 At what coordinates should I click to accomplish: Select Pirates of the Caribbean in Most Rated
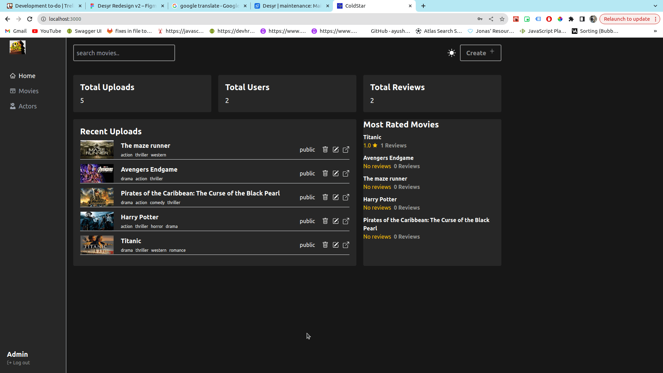click(426, 224)
